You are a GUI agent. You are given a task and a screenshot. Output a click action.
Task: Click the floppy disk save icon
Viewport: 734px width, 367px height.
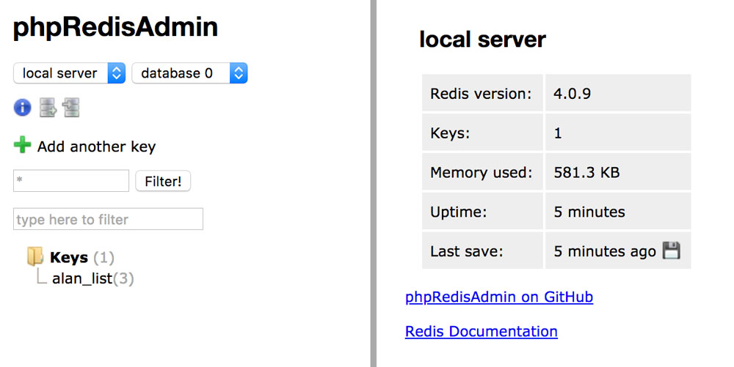pos(671,251)
